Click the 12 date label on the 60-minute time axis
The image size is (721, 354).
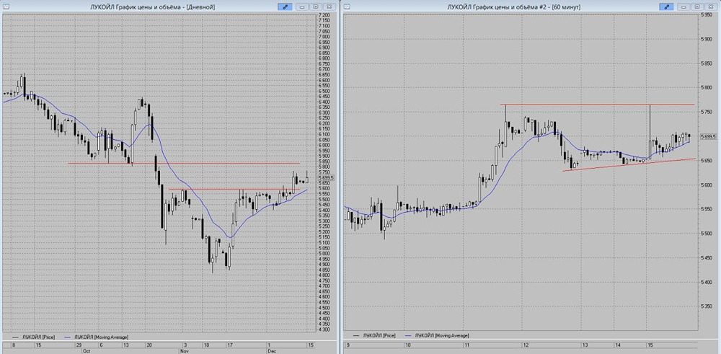[526, 345]
